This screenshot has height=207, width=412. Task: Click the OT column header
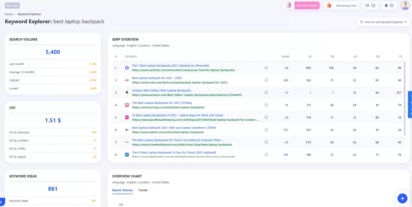coord(400,57)
